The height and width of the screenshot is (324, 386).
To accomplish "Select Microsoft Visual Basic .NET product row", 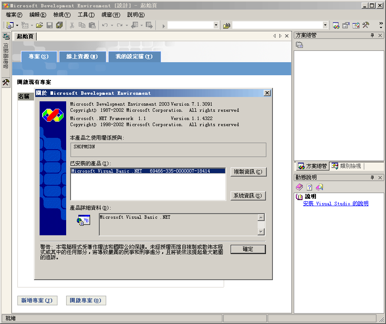I will 148,171.
